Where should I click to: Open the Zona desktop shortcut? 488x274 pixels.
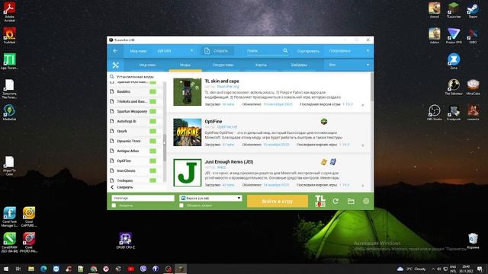point(454,61)
